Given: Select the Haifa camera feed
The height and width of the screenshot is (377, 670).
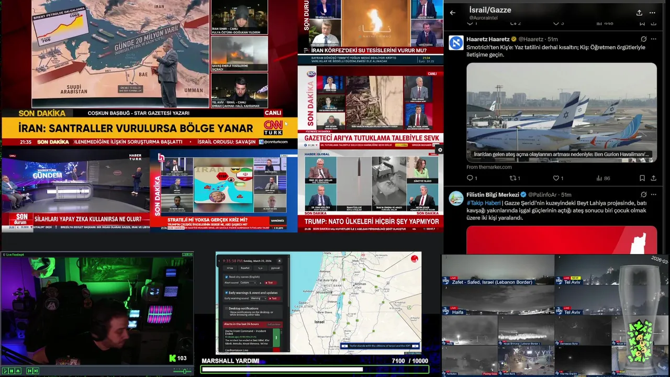Looking at the screenshot, I should [498, 300].
